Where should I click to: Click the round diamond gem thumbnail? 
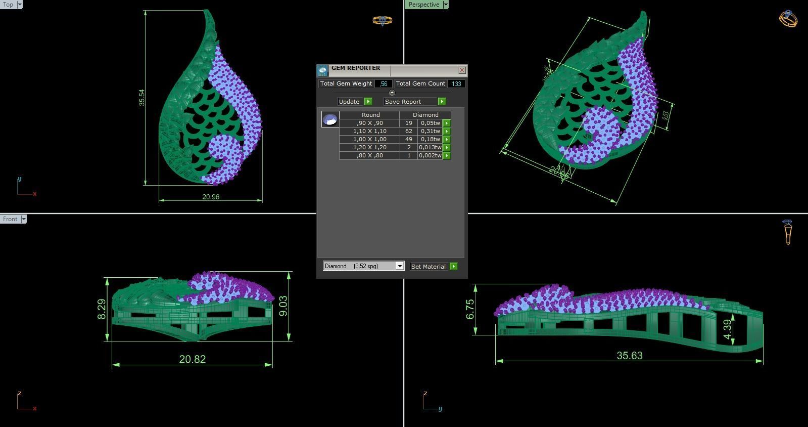click(x=330, y=119)
